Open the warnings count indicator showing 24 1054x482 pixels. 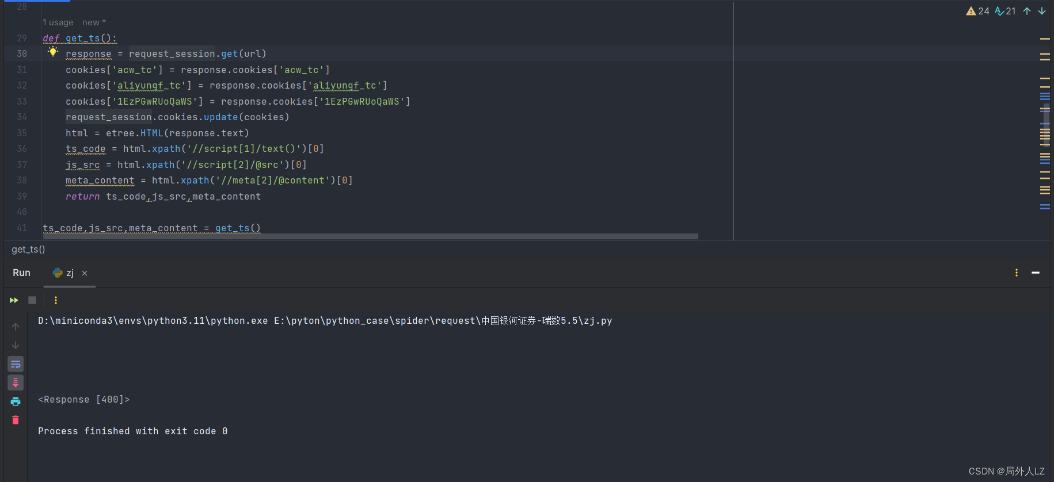[977, 11]
